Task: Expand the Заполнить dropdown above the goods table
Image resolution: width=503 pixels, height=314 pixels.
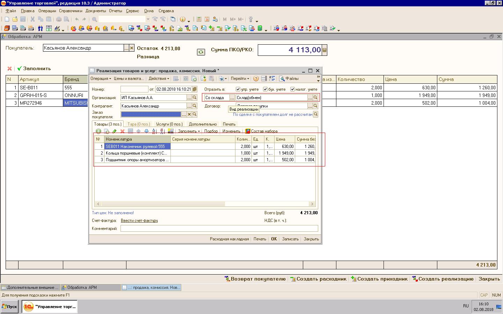Action: (x=189, y=131)
